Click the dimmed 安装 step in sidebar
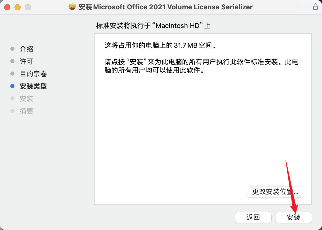The image size is (322, 230). (x=26, y=99)
